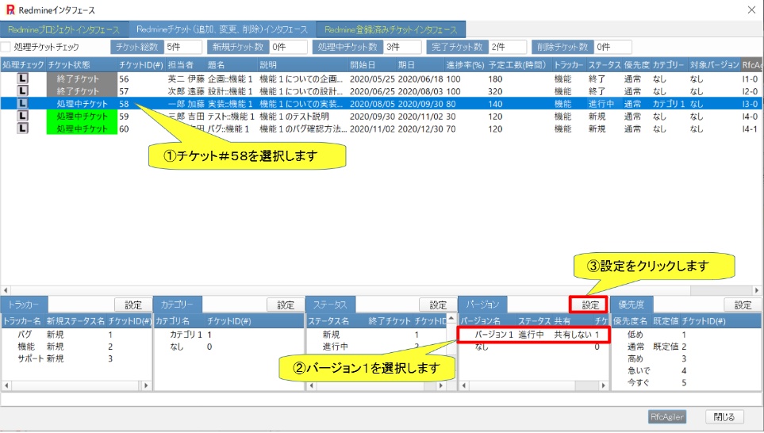The width and height of the screenshot is (764, 433).
Task: Select 今すぐ row in priority list
Action: pos(686,382)
